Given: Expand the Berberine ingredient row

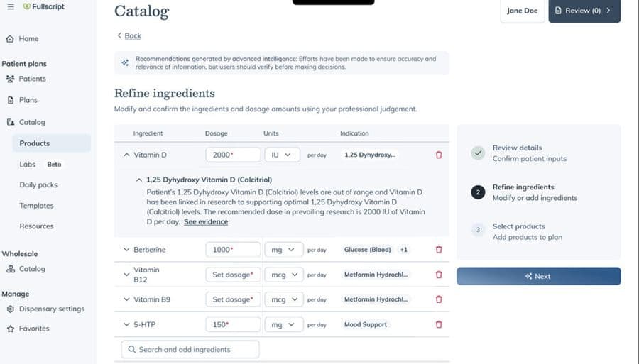Looking at the screenshot, I should tap(126, 250).
